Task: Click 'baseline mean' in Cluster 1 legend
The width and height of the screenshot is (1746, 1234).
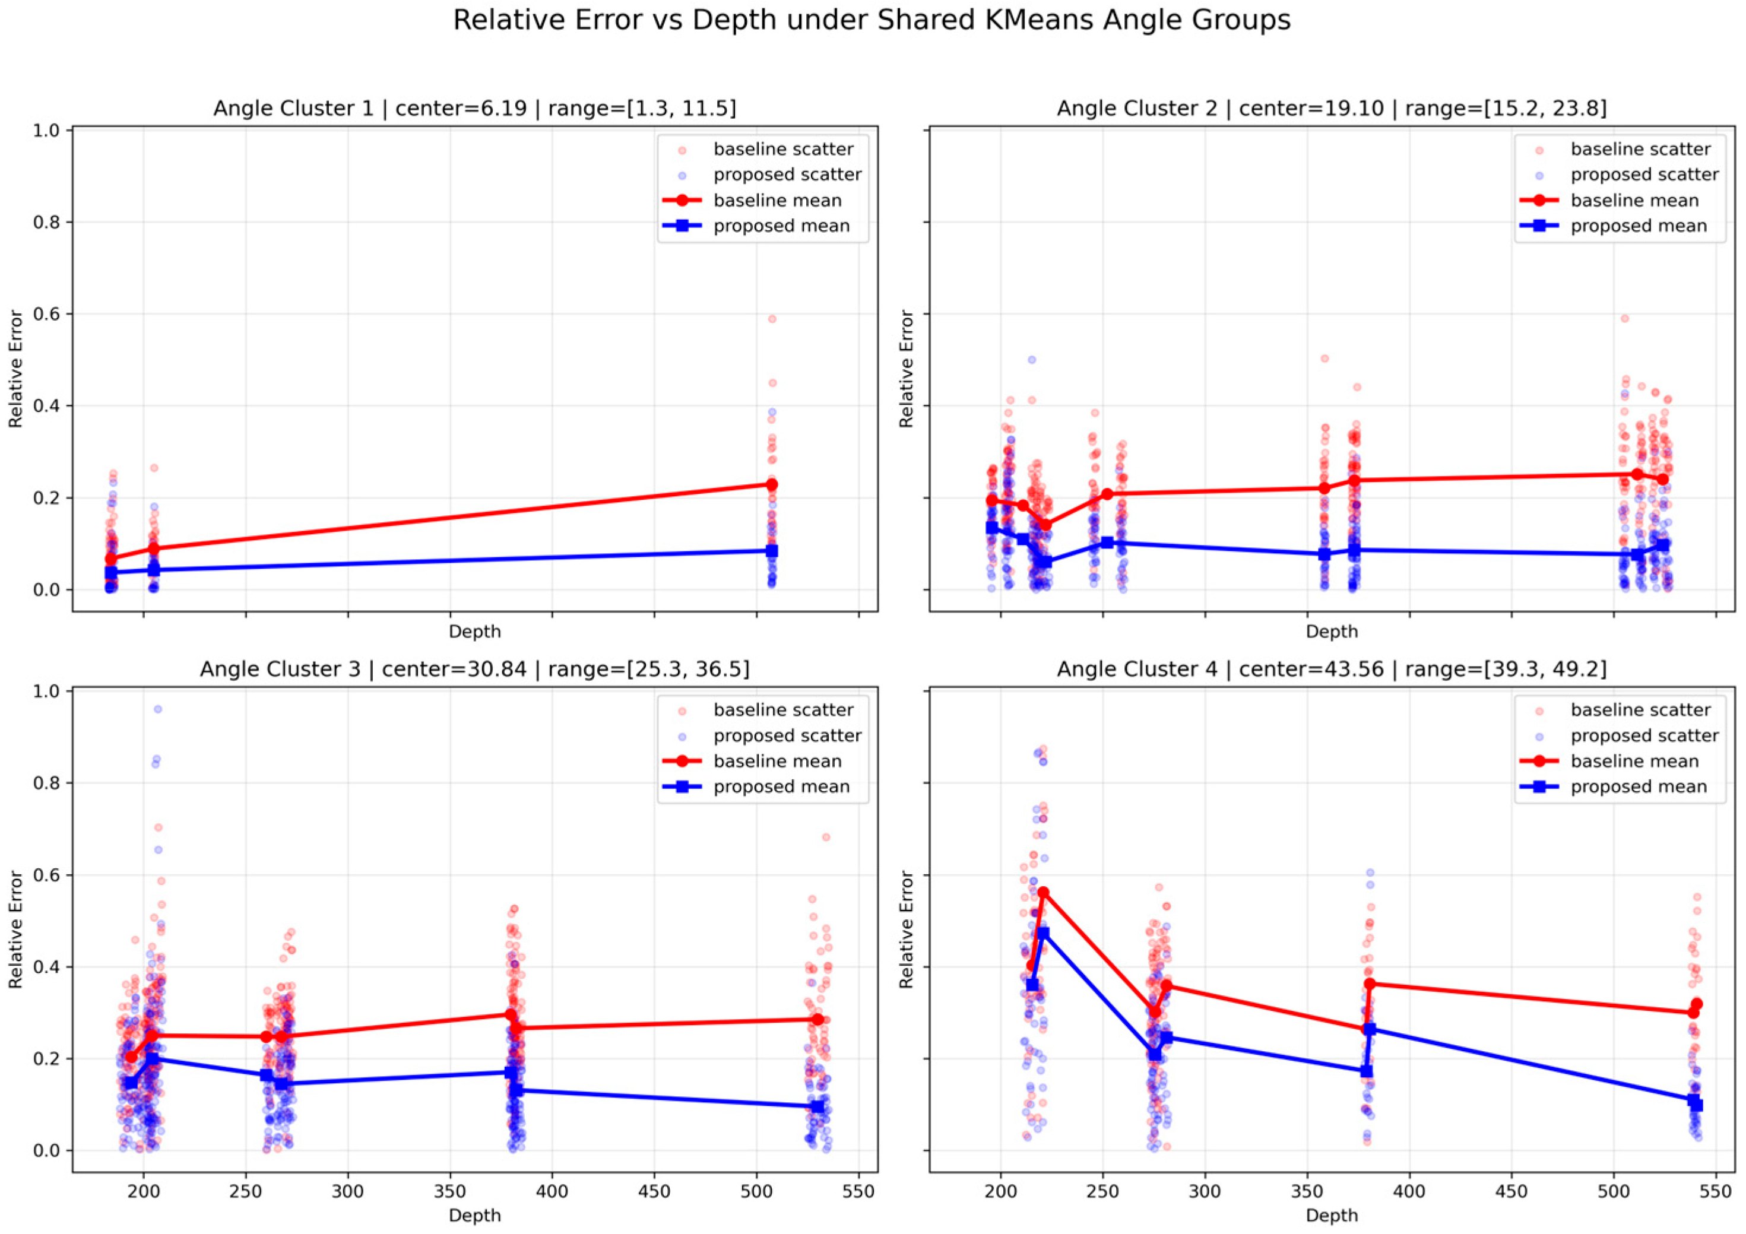Action: tap(777, 201)
